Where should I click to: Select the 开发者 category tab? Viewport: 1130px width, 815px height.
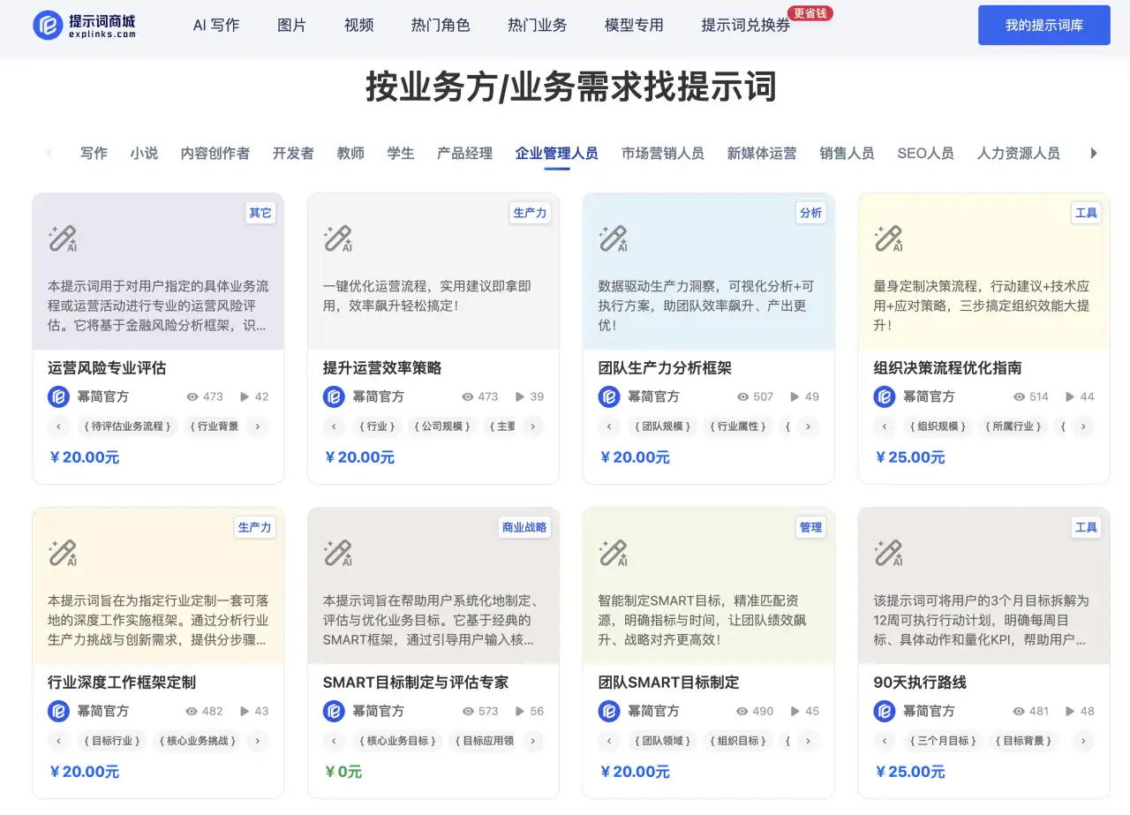293,153
